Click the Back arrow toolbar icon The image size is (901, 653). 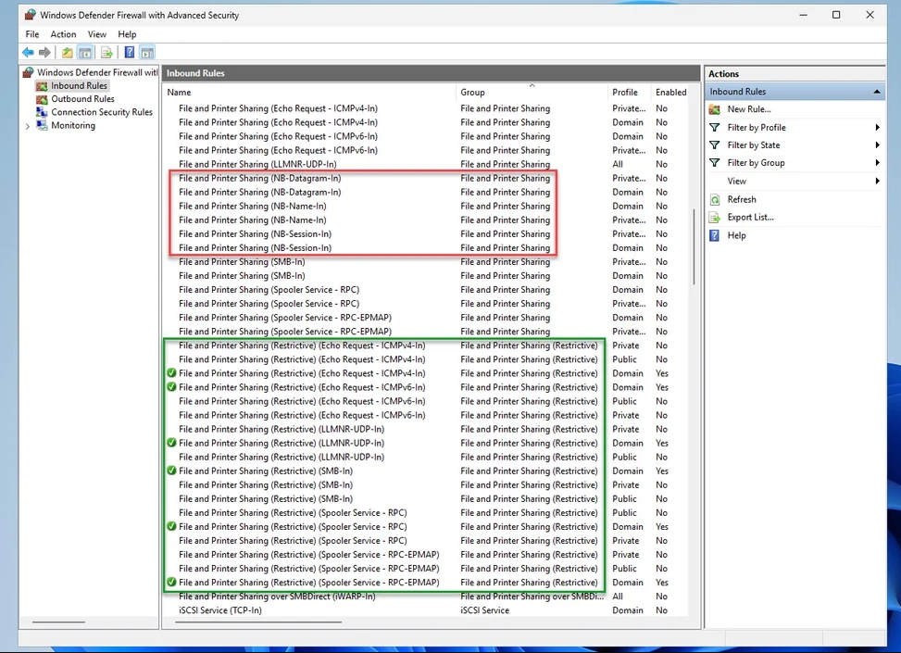(x=28, y=53)
